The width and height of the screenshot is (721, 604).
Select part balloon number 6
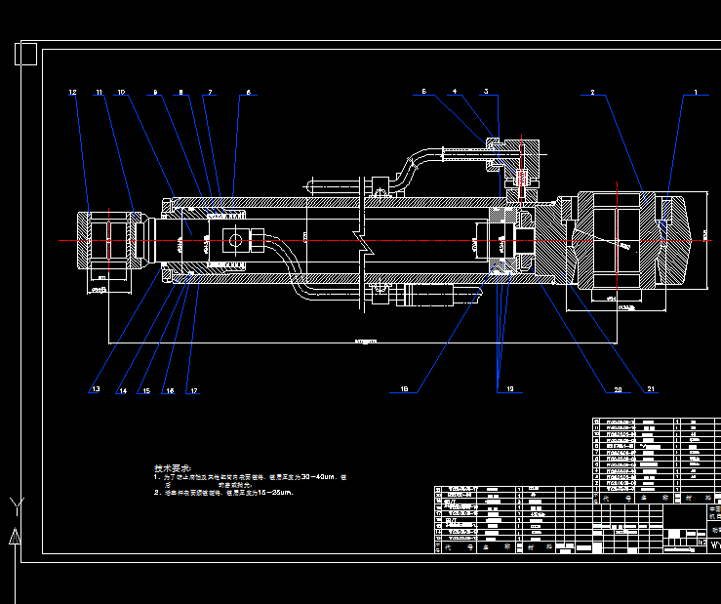click(x=249, y=92)
